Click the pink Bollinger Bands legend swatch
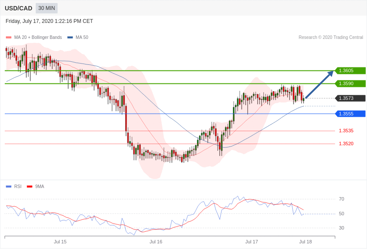 pyautogui.click(x=9, y=38)
